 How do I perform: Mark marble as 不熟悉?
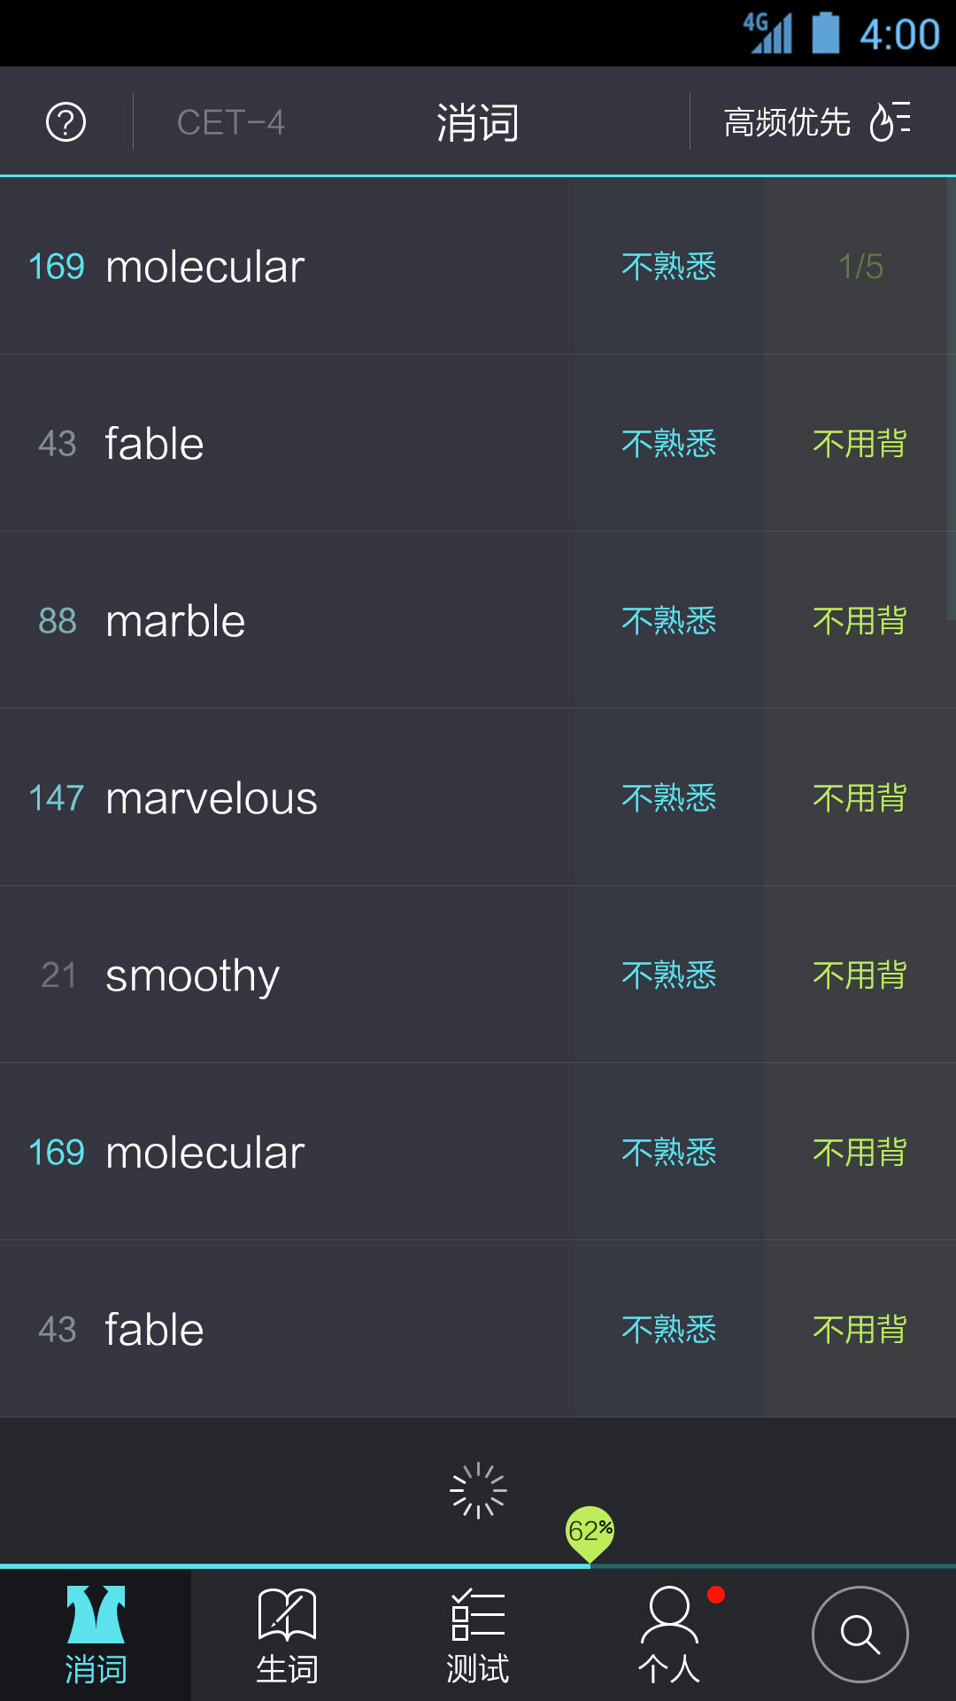pyautogui.click(x=668, y=620)
